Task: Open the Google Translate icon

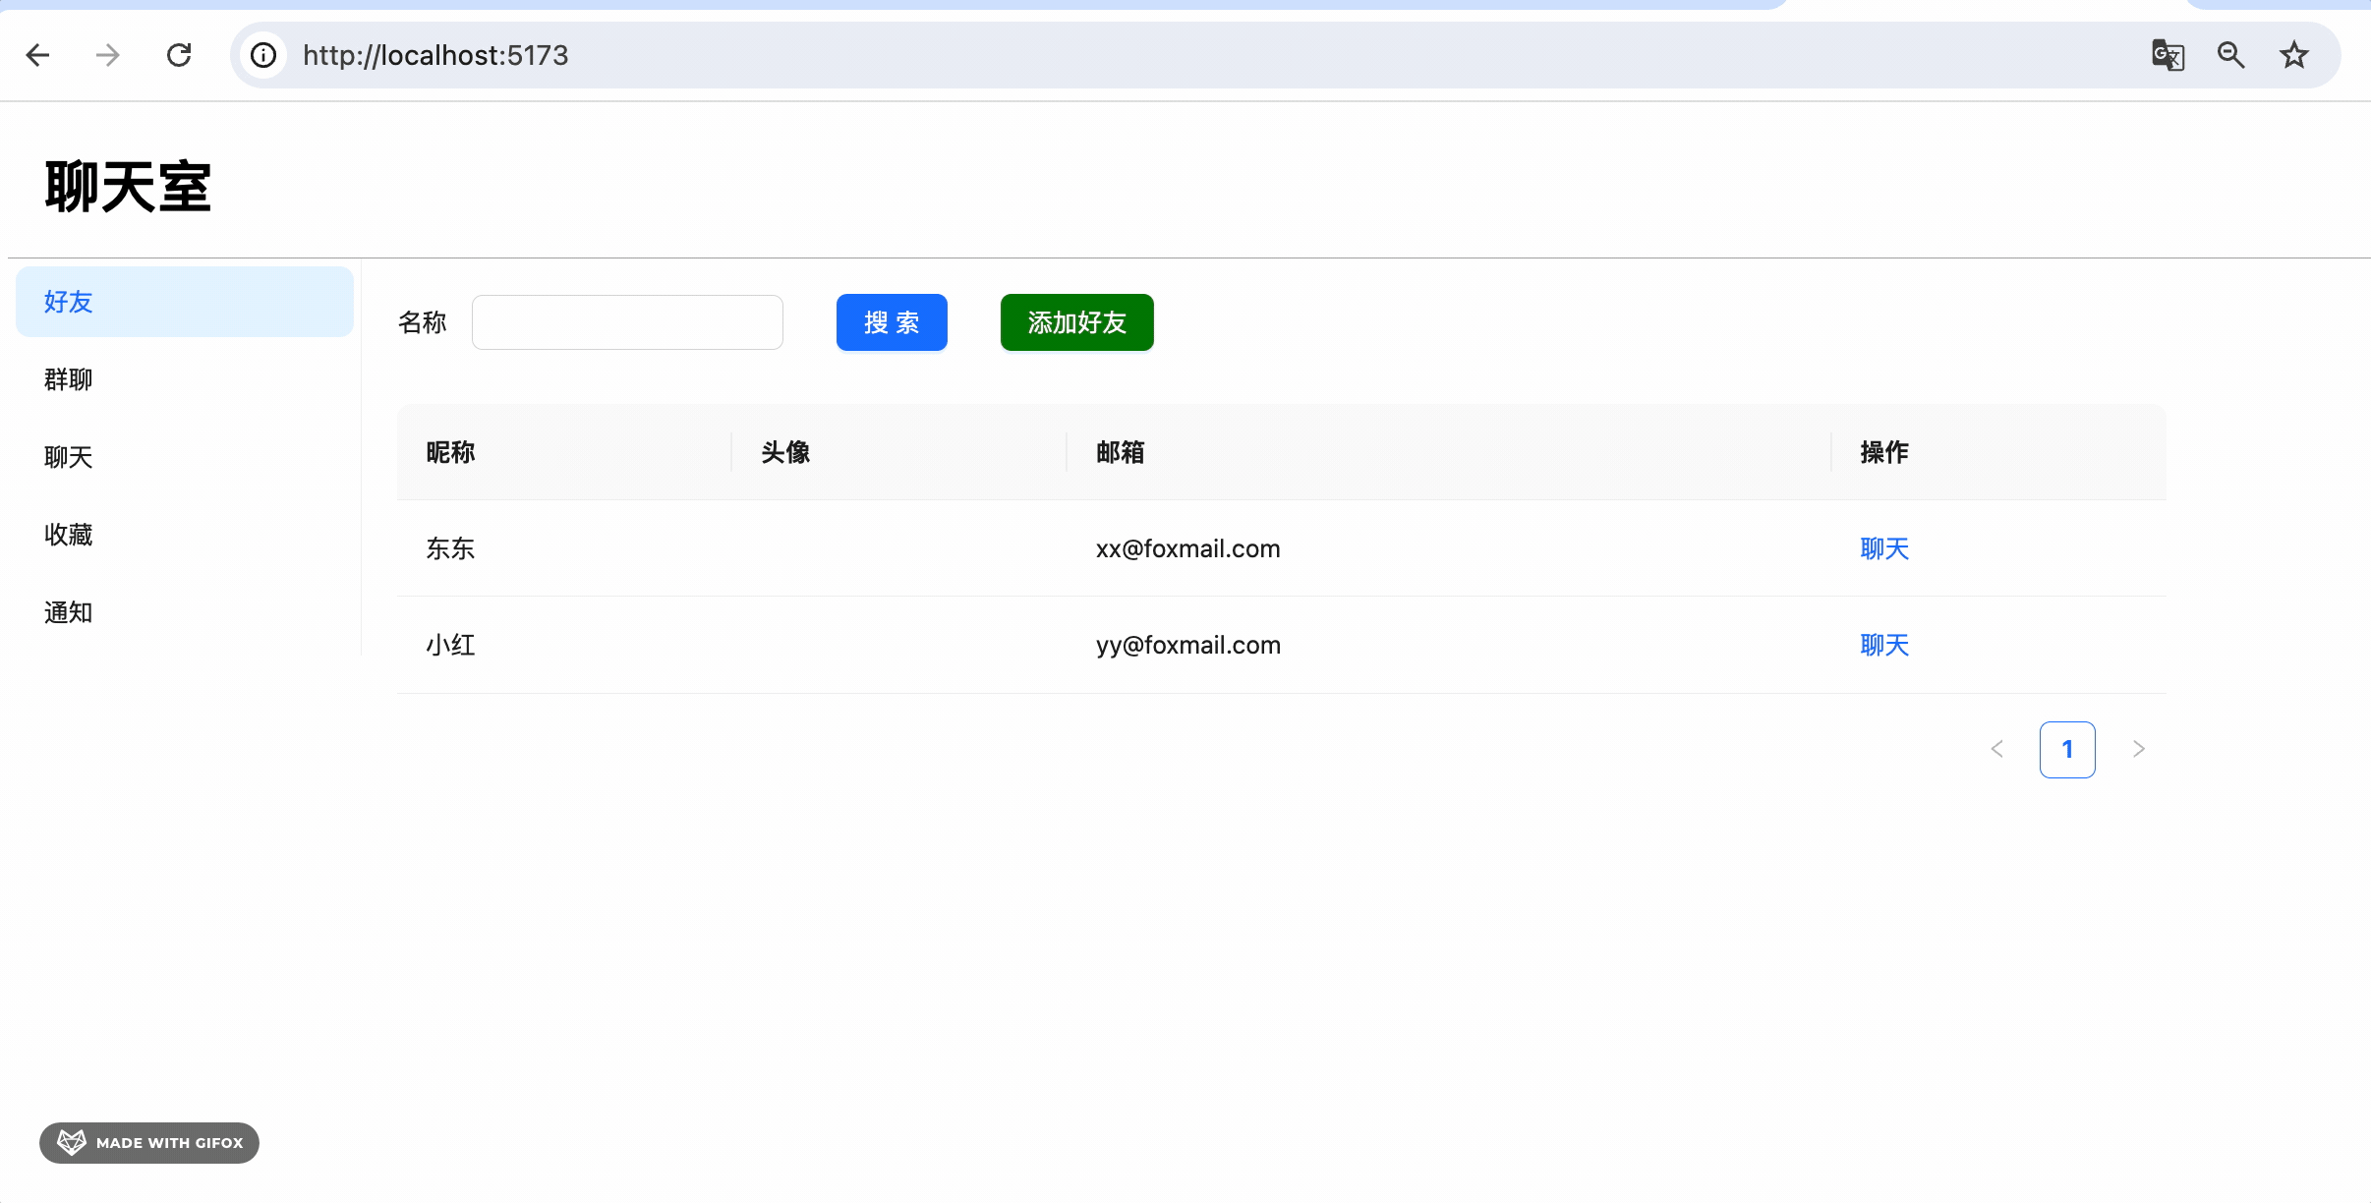Action: pyautogui.click(x=2168, y=55)
